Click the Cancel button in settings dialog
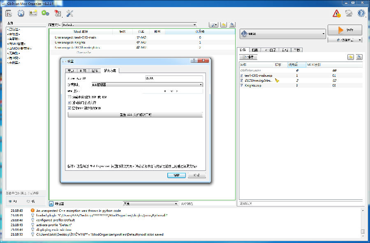The height and width of the screenshot is (243, 370). tap(197, 175)
